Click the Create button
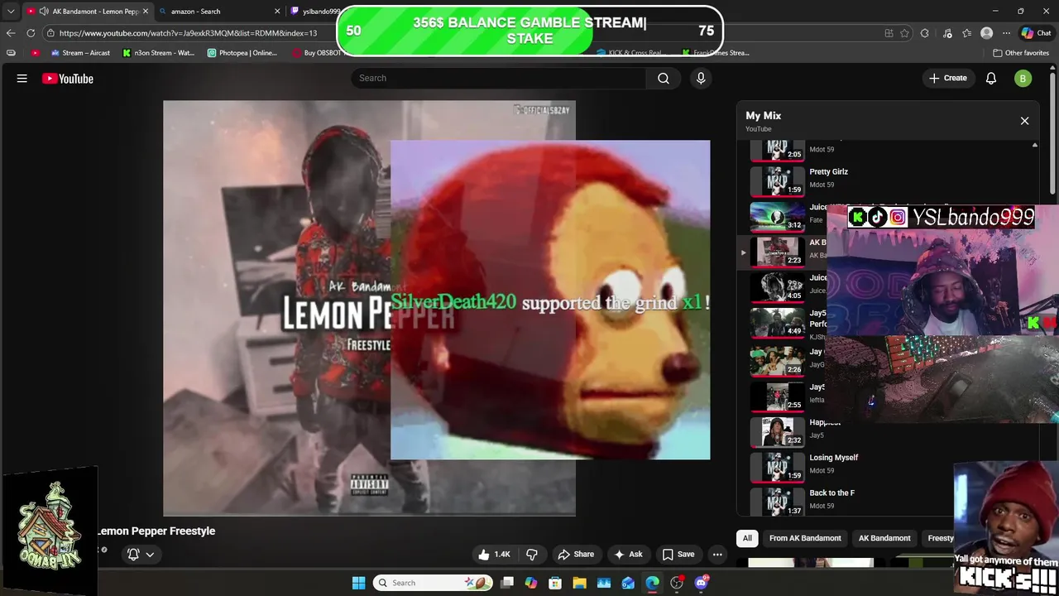The height and width of the screenshot is (596, 1059). point(948,78)
